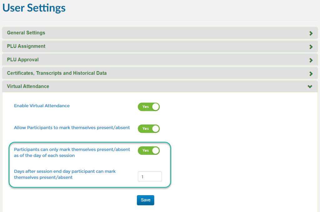Switch off Allow Participants to mark themselves toggle
This screenshot has height=212, width=320.
pyautogui.click(x=149, y=129)
